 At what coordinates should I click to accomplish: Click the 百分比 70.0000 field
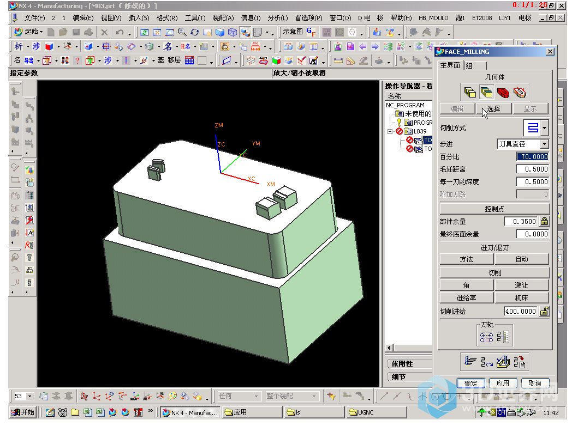533,156
